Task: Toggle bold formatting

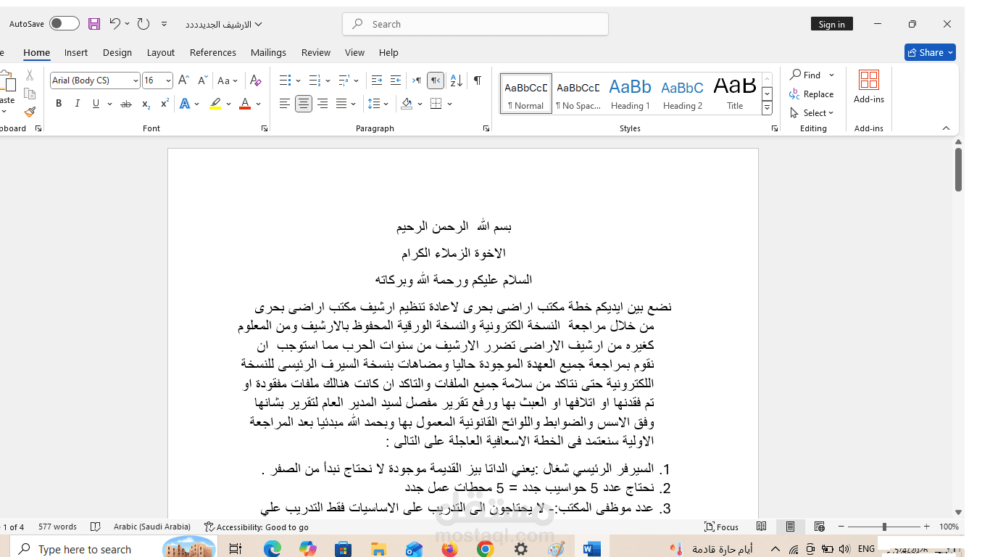Action: coord(59,104)
